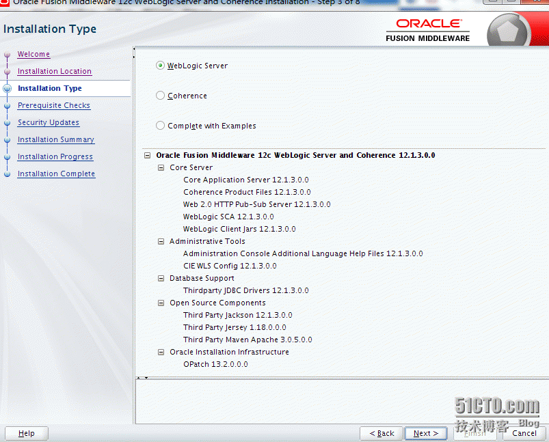This screenshot has width=549, height=442.
Task: Click the Core Server label
Action: point(191,167)
